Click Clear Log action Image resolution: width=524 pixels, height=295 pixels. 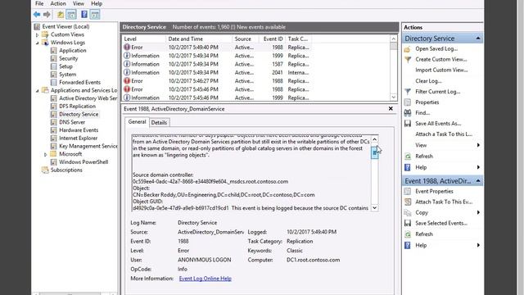(x=428, y=81)
